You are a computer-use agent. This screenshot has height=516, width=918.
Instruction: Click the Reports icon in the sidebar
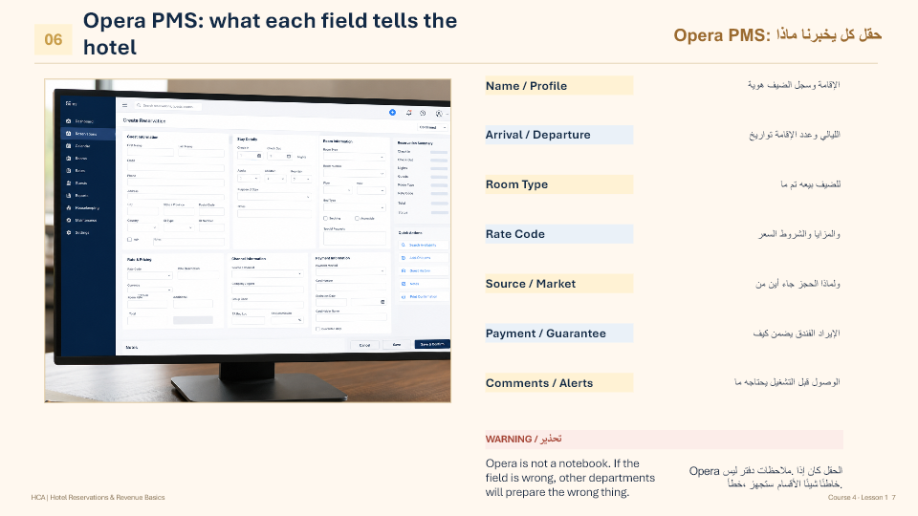click(69, 195)
